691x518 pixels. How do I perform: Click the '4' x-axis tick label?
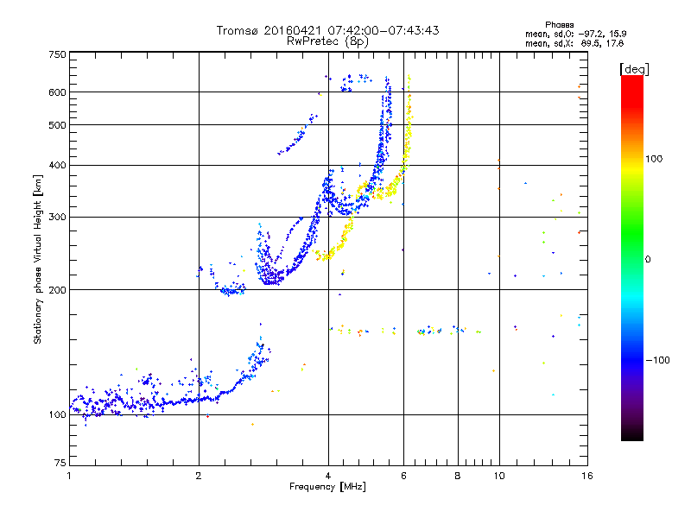328,476
